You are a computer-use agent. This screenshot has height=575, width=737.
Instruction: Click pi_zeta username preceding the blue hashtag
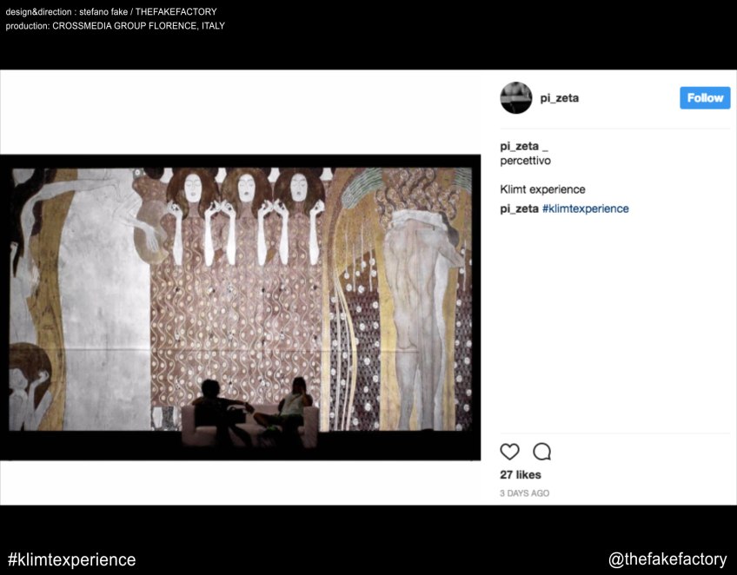coord(519,208)
